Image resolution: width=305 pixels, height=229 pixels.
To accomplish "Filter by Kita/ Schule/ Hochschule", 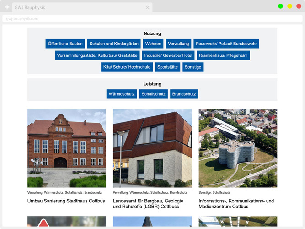I will [127, 67].
